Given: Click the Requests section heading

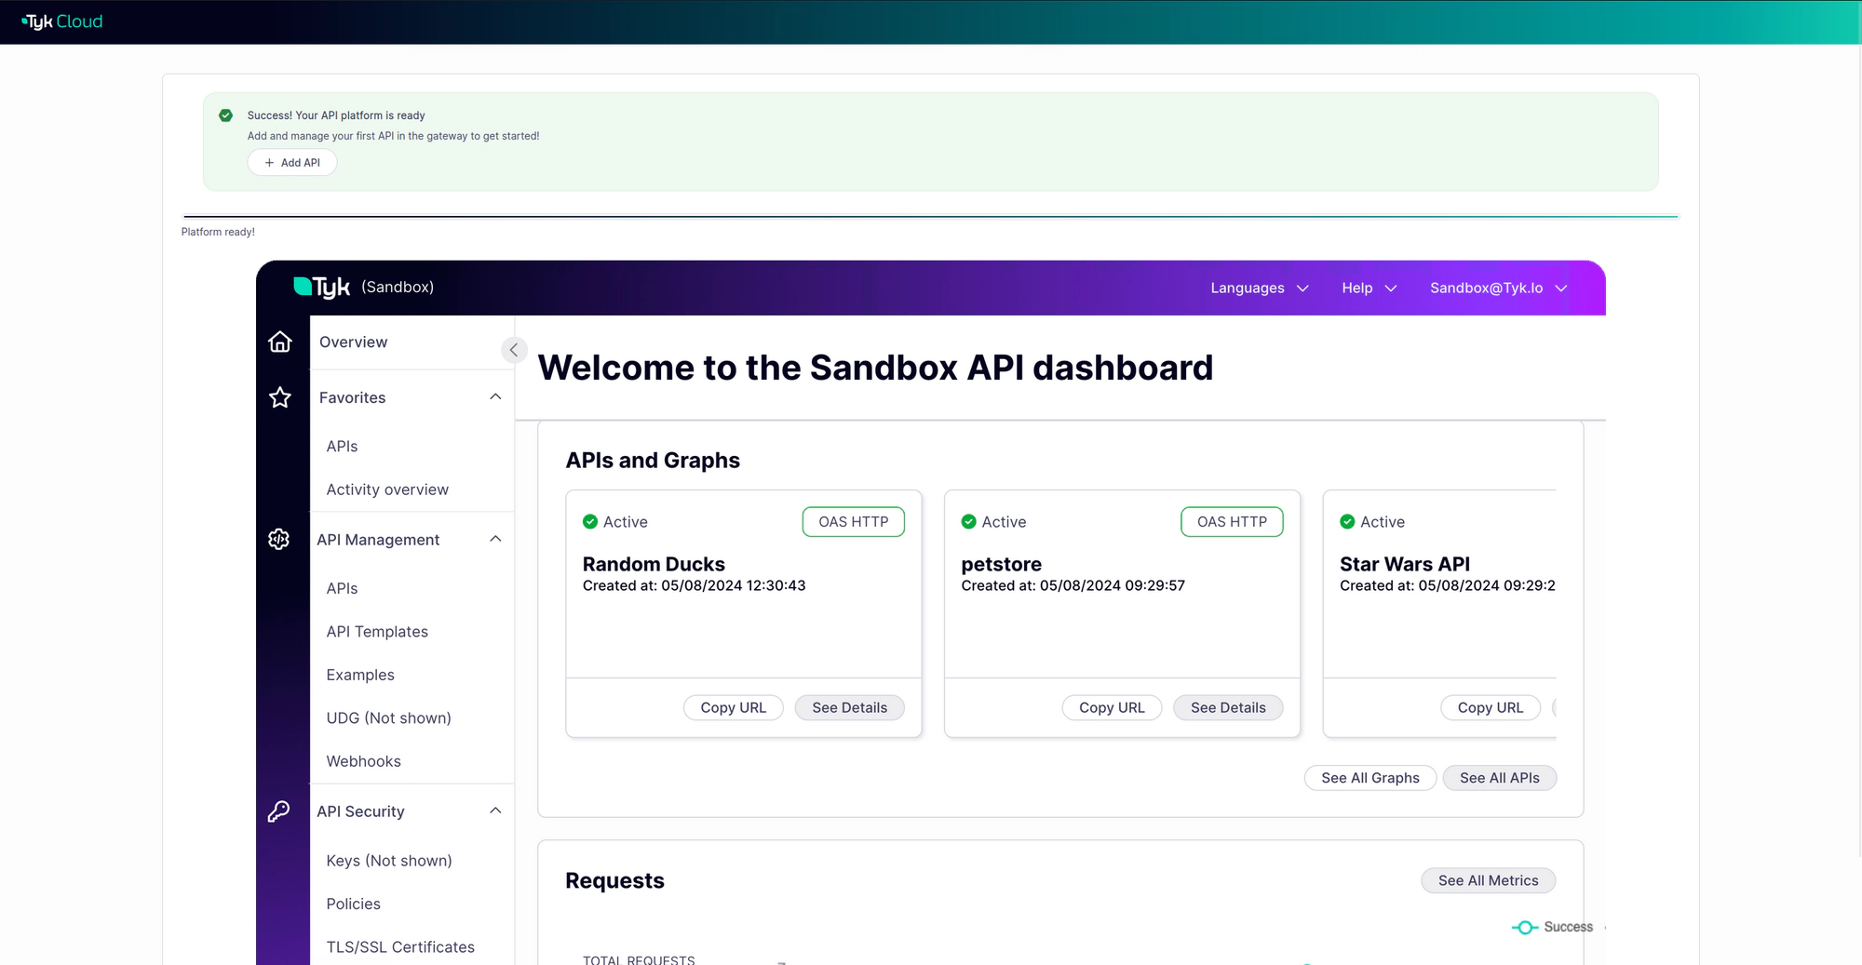Looking at the screenshot, I should (614, 880).
